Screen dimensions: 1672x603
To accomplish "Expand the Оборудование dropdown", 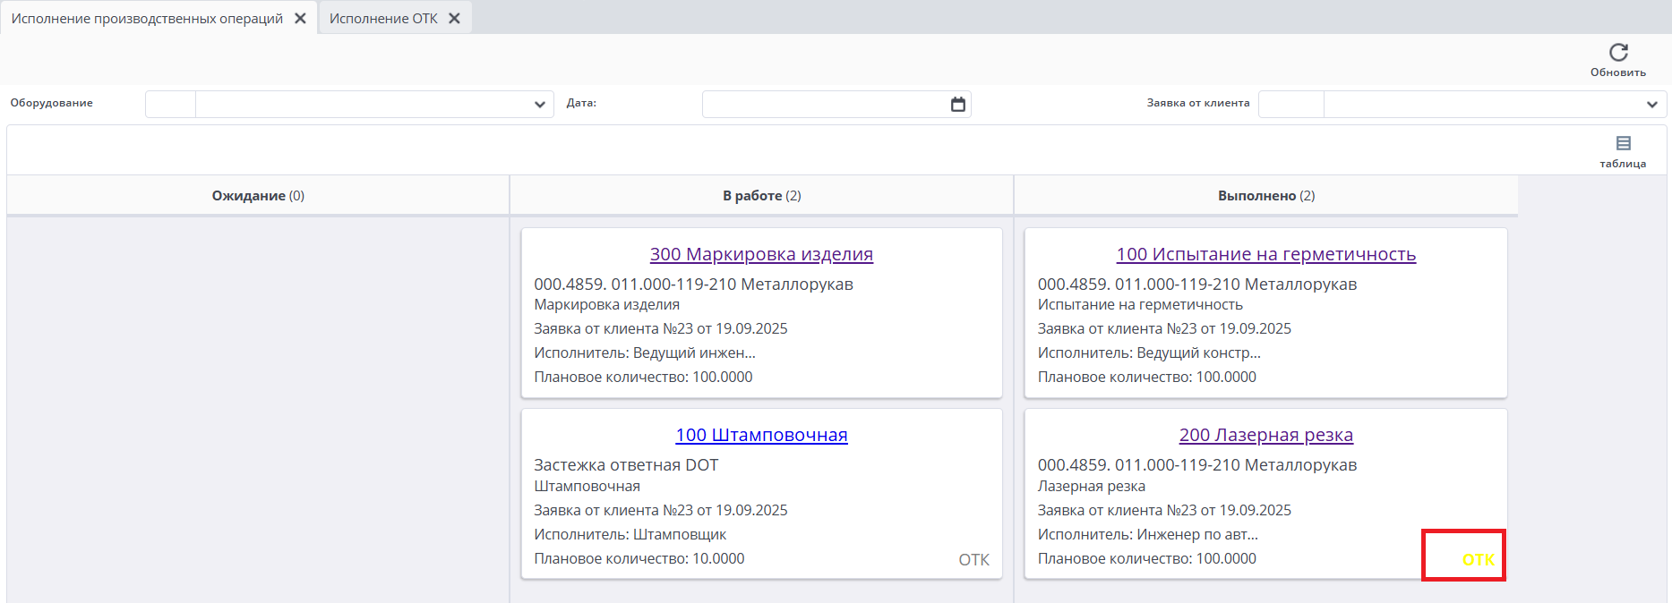I will [x=539, y=105].
